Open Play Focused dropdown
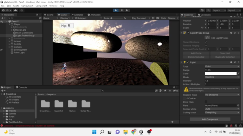The height and width of the screenshot is (136, 243). (x=141, y=18)
